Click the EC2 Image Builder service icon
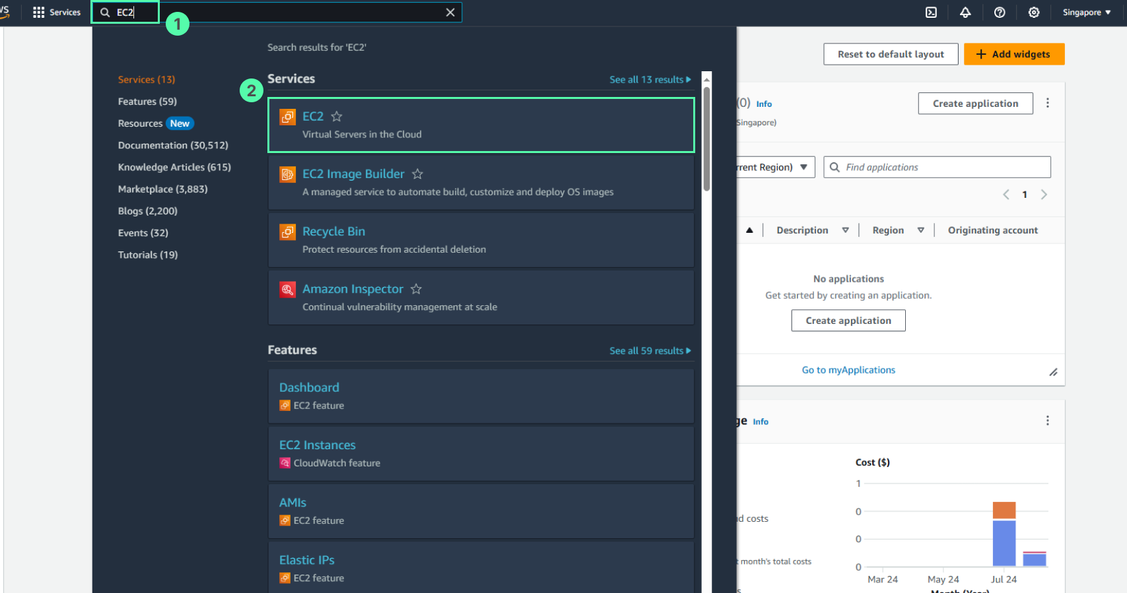Screen dimensions: 1127x593 pos(287,174)
